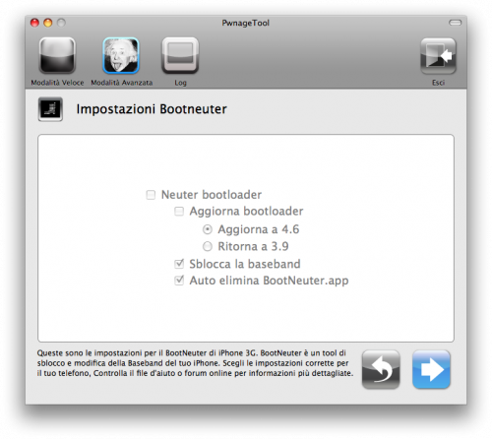The width and height of the screenshot is (492, 439).
Task: Select the Modalità Veloce icon
Action: tap(57, 55)
